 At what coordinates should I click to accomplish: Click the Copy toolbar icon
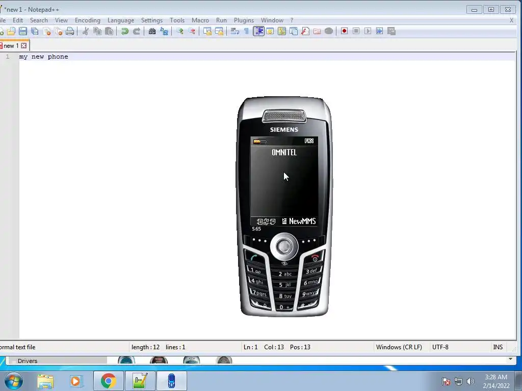tap(97, 31)
